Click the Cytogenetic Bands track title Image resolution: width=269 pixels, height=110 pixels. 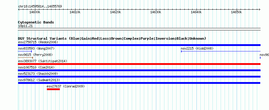[36, 22]
